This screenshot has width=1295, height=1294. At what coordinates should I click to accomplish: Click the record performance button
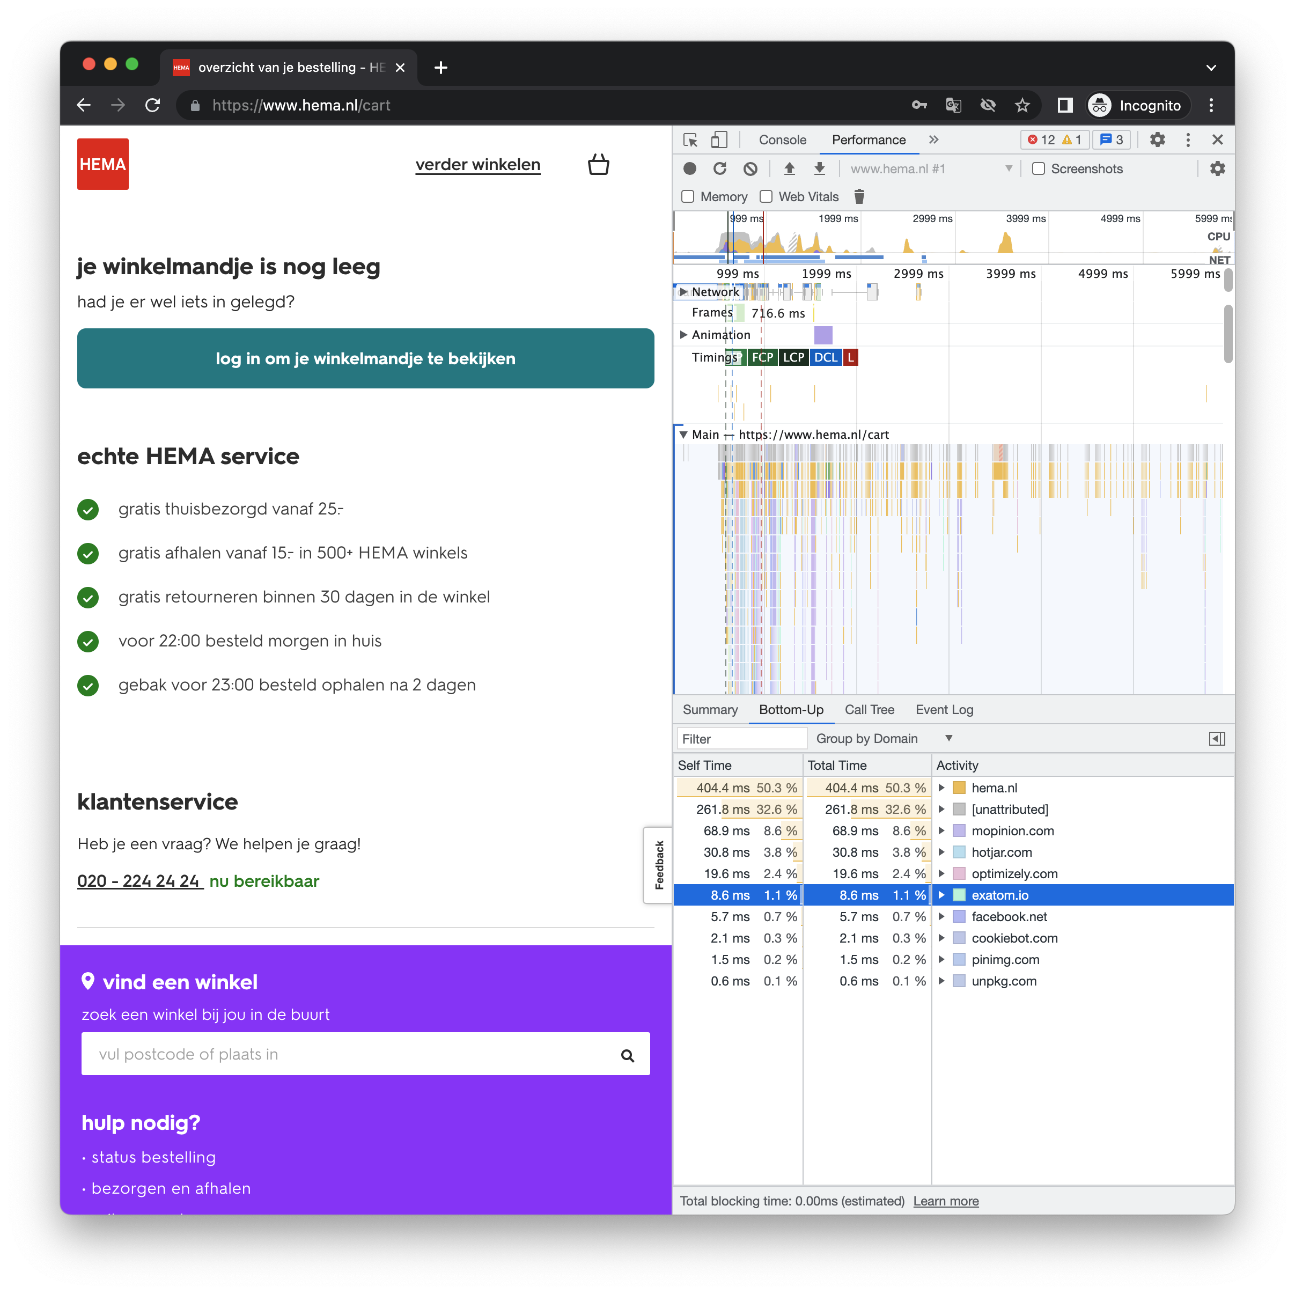(690, 168)
